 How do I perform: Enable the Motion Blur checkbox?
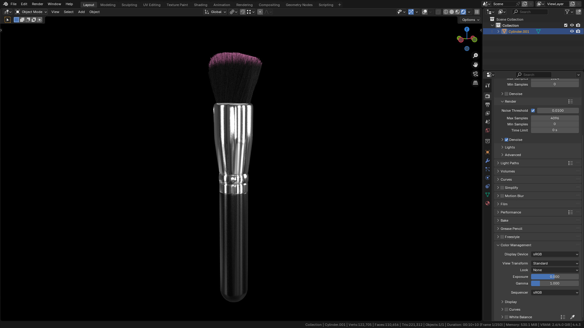502,196
